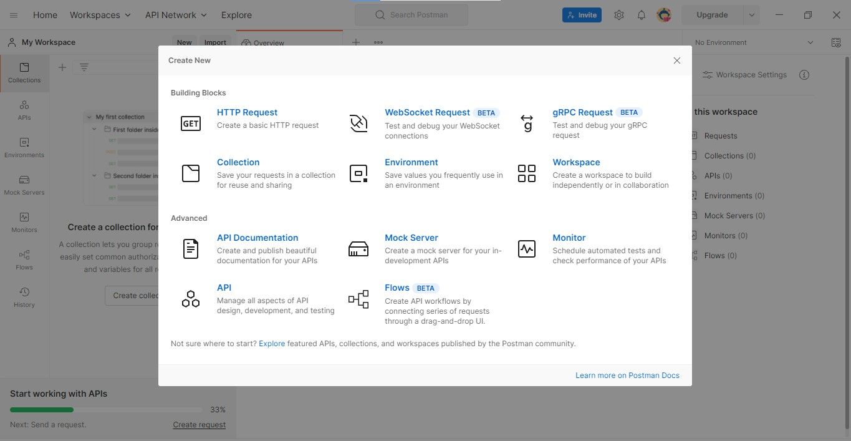Open the tab options ellipsis menu
Viewport: 851px width, 441px height.
[x=378, y=42]
